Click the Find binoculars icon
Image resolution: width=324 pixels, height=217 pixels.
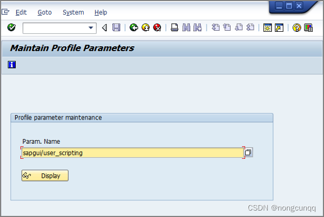pyautogui.click(x=186, y=27)
